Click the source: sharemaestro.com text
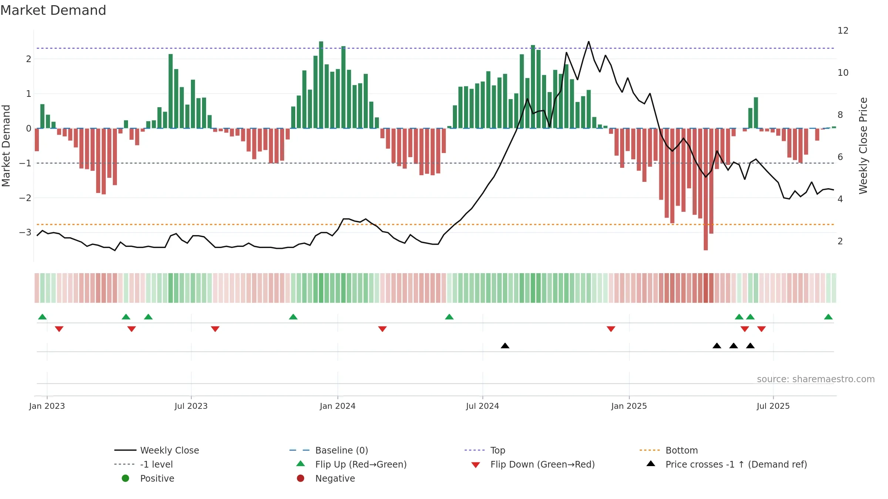Screen dimensions: 888x499 [x=816, y=379]
